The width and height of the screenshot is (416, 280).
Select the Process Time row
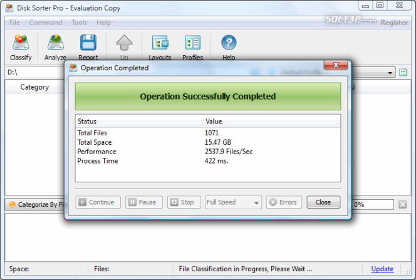(x=208, y=161)
